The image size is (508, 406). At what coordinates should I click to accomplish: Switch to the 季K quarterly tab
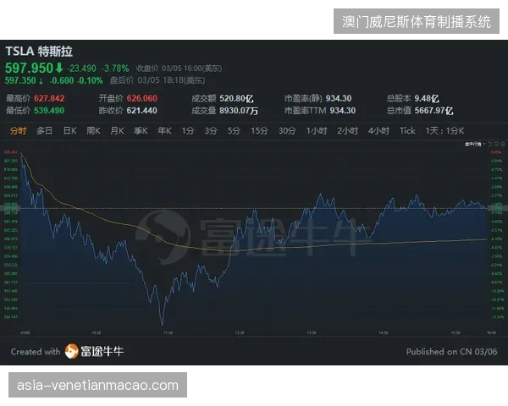point(141,131)
